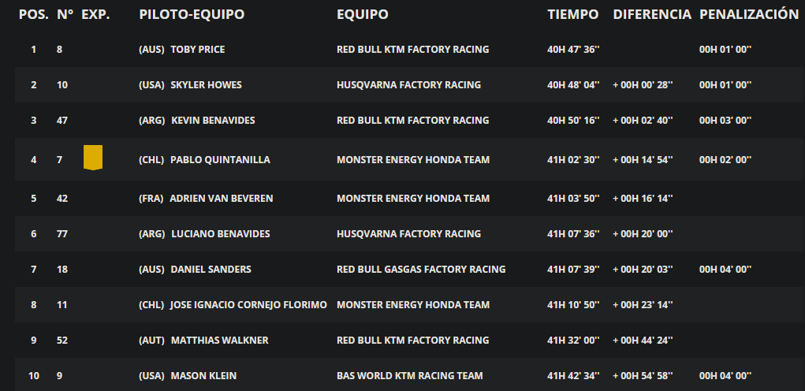Click the yellow badge icon beside Pablo Quintanilla
The height and width of the screenshot is (391, 805).
coord(93,158)
